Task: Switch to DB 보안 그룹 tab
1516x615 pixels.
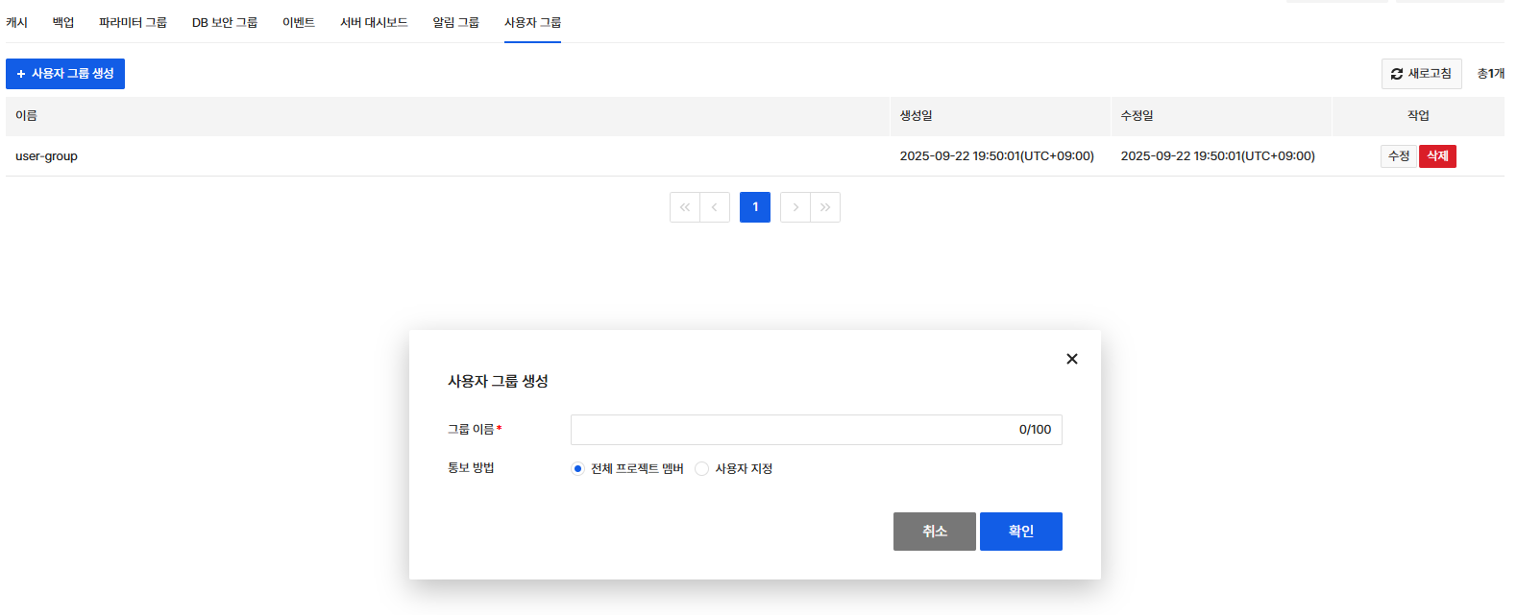Action: click(224, 22)
